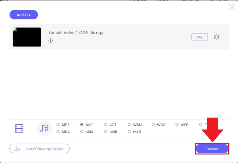Image resolution: width=238 pixels, height=163 pixels.
Task: Pick AIFF as the audio format
Action: (x=177, y=125)
